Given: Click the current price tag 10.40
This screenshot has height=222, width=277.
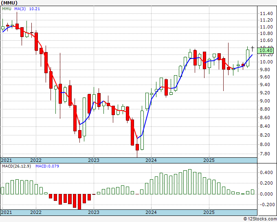Looking at the screenshot, I should click(x=266, y=50).
